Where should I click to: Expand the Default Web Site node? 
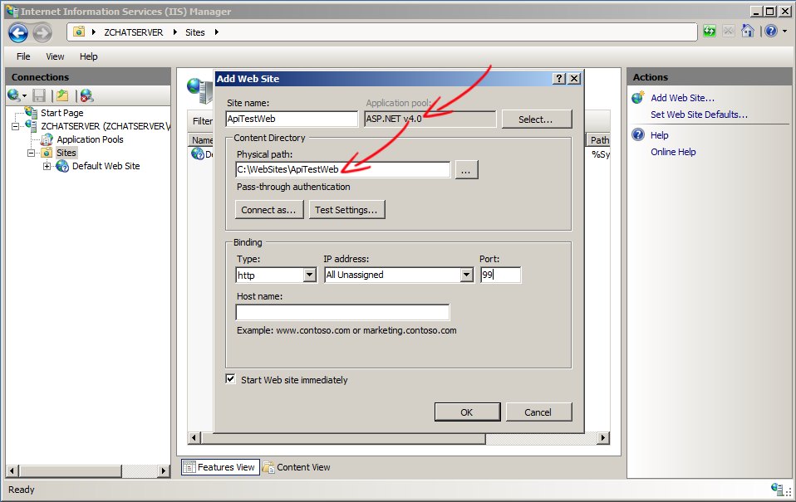coord(47,166)
